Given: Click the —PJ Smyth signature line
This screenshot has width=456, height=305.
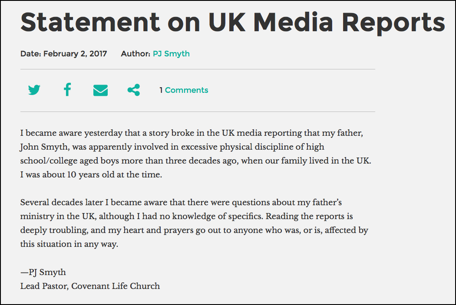Looking at the screenshot, I should [x=43, y=272].
